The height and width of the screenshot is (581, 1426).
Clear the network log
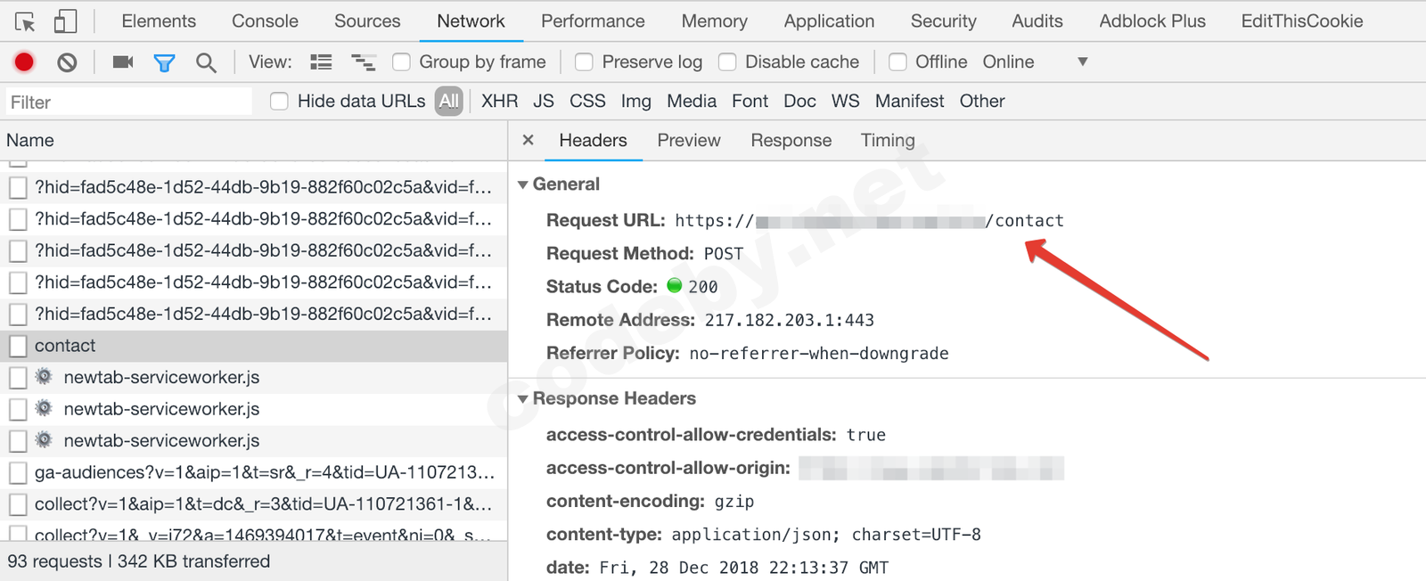(67, 62)
